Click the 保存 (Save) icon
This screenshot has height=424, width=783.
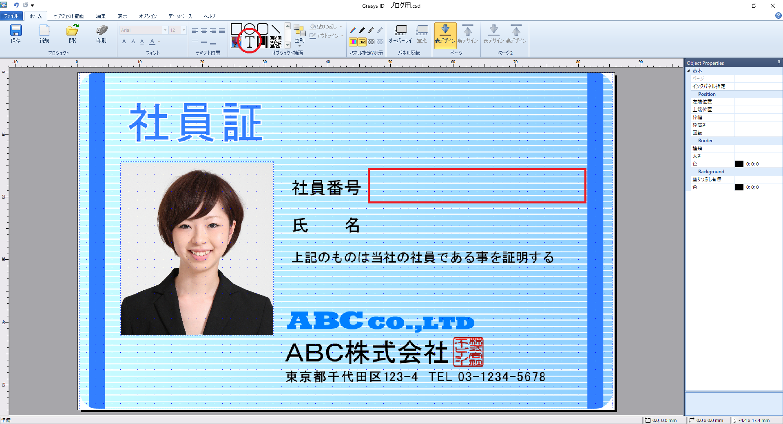pyautogui.click(x=16, y=30)
